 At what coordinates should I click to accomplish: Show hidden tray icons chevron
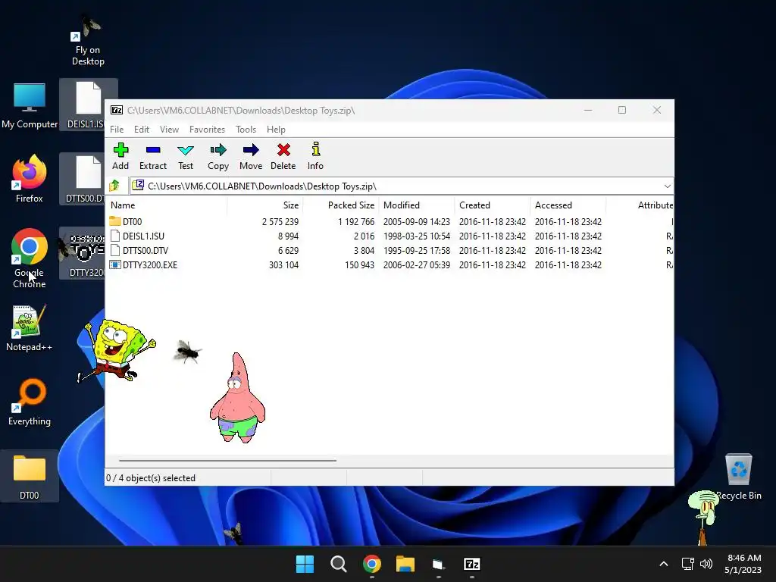pos(664,564)
